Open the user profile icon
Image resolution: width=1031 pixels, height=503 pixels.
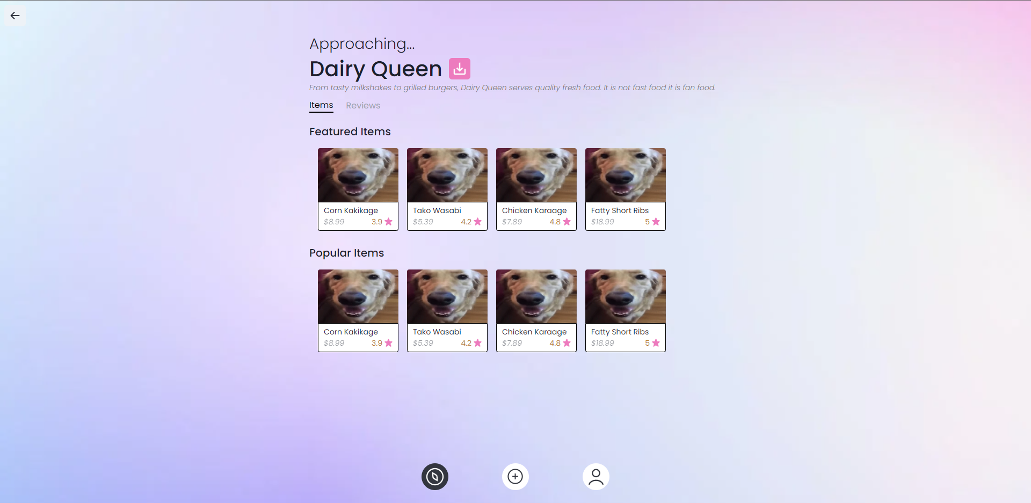pos(596,477)
